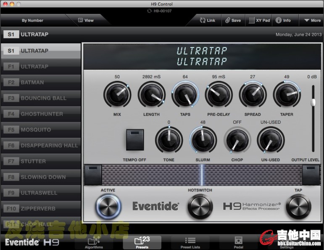Screen dimensions: 324x250
Task: Click the LENGTH value 2892 mS
Action: click(151, 77)
